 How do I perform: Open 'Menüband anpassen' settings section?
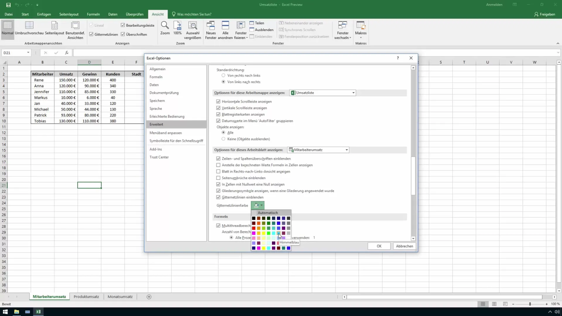166,133
